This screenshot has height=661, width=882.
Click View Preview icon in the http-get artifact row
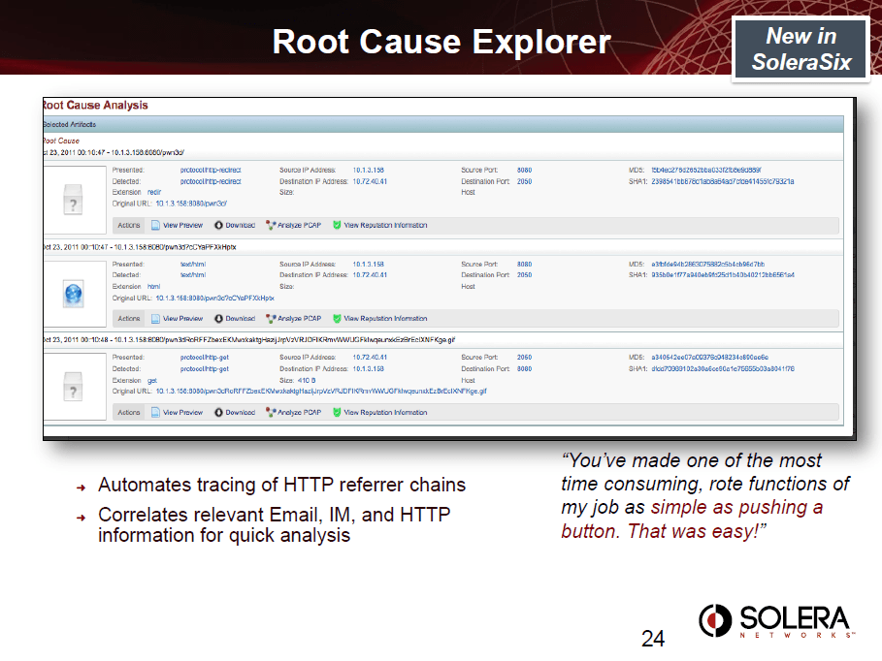(156, 413)
